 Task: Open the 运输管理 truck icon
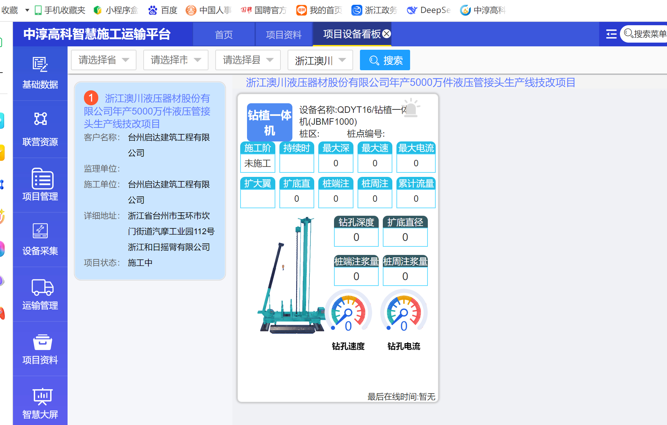click(42, 287)
